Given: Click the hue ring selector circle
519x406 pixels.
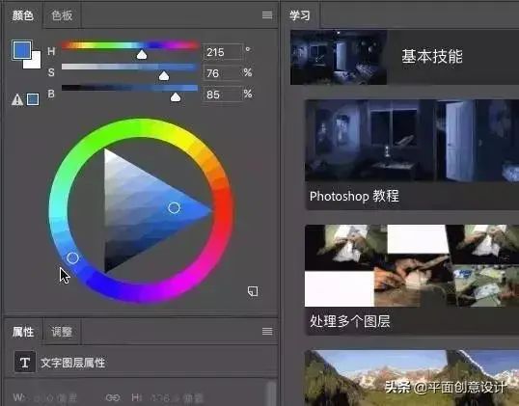Looking at the screenshot, I should click(72, 257).
